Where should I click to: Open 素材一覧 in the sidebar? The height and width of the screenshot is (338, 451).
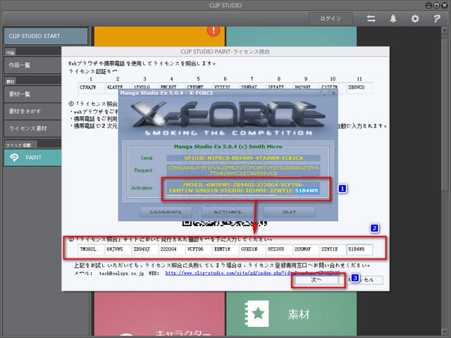point(32,94)
